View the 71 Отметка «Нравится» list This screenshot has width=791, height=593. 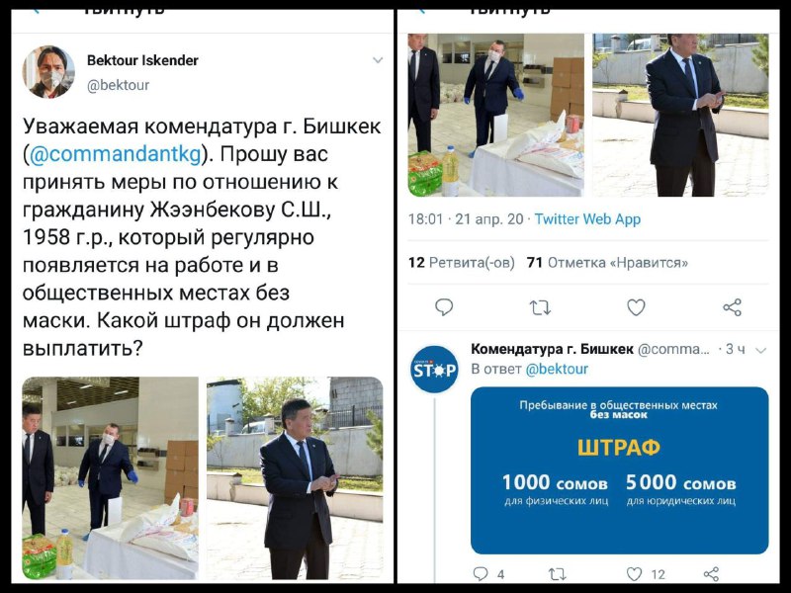pos(607,263)
